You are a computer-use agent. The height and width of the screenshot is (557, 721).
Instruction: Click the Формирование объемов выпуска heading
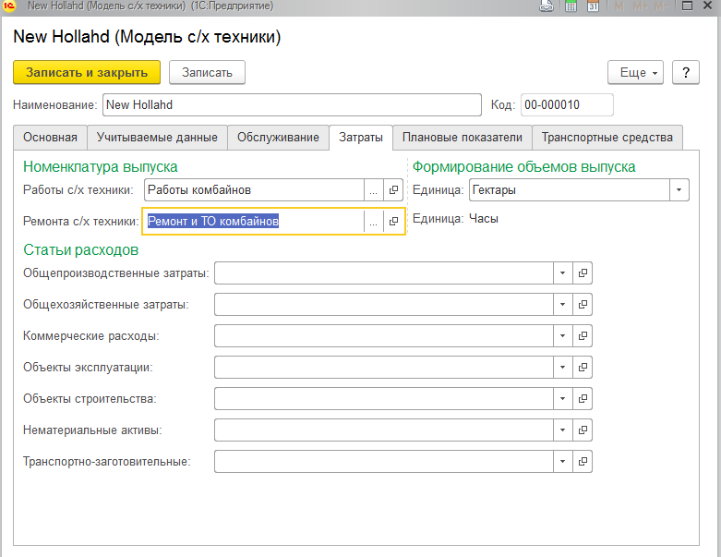click(x=523, y=166)
